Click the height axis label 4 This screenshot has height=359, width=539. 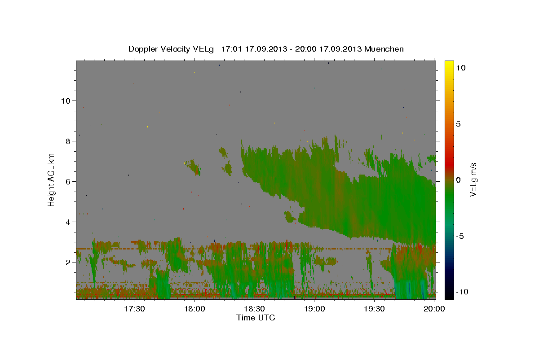click(68, 222)
